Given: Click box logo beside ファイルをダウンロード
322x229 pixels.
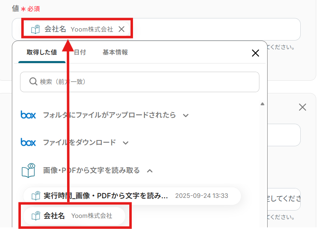Looking at the screenshot, I should [x=28, y=142].
